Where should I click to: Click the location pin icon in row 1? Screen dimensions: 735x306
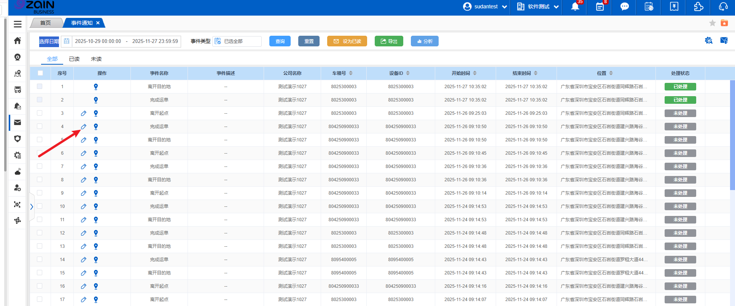(96, 87)
